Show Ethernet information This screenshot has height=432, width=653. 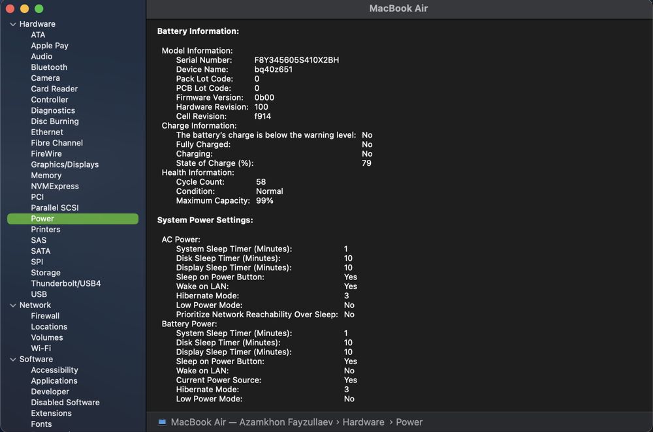point(47,132)
